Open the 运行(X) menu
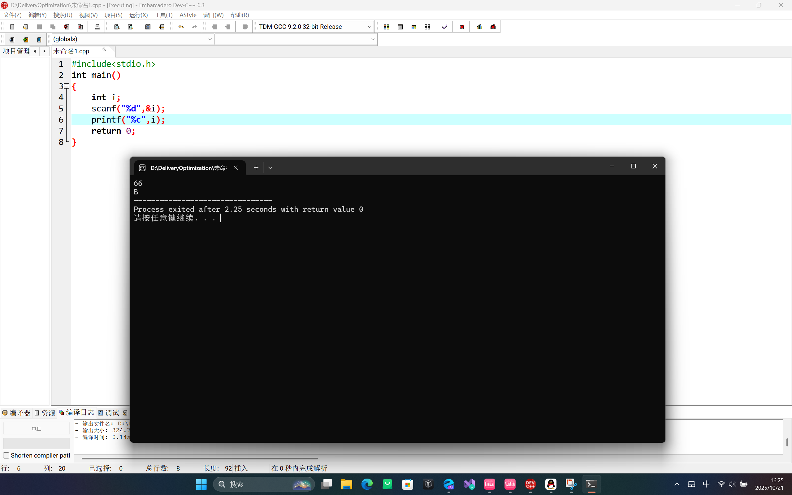The image size is (792, 495). pyautogui.click(x=138, y=15)
